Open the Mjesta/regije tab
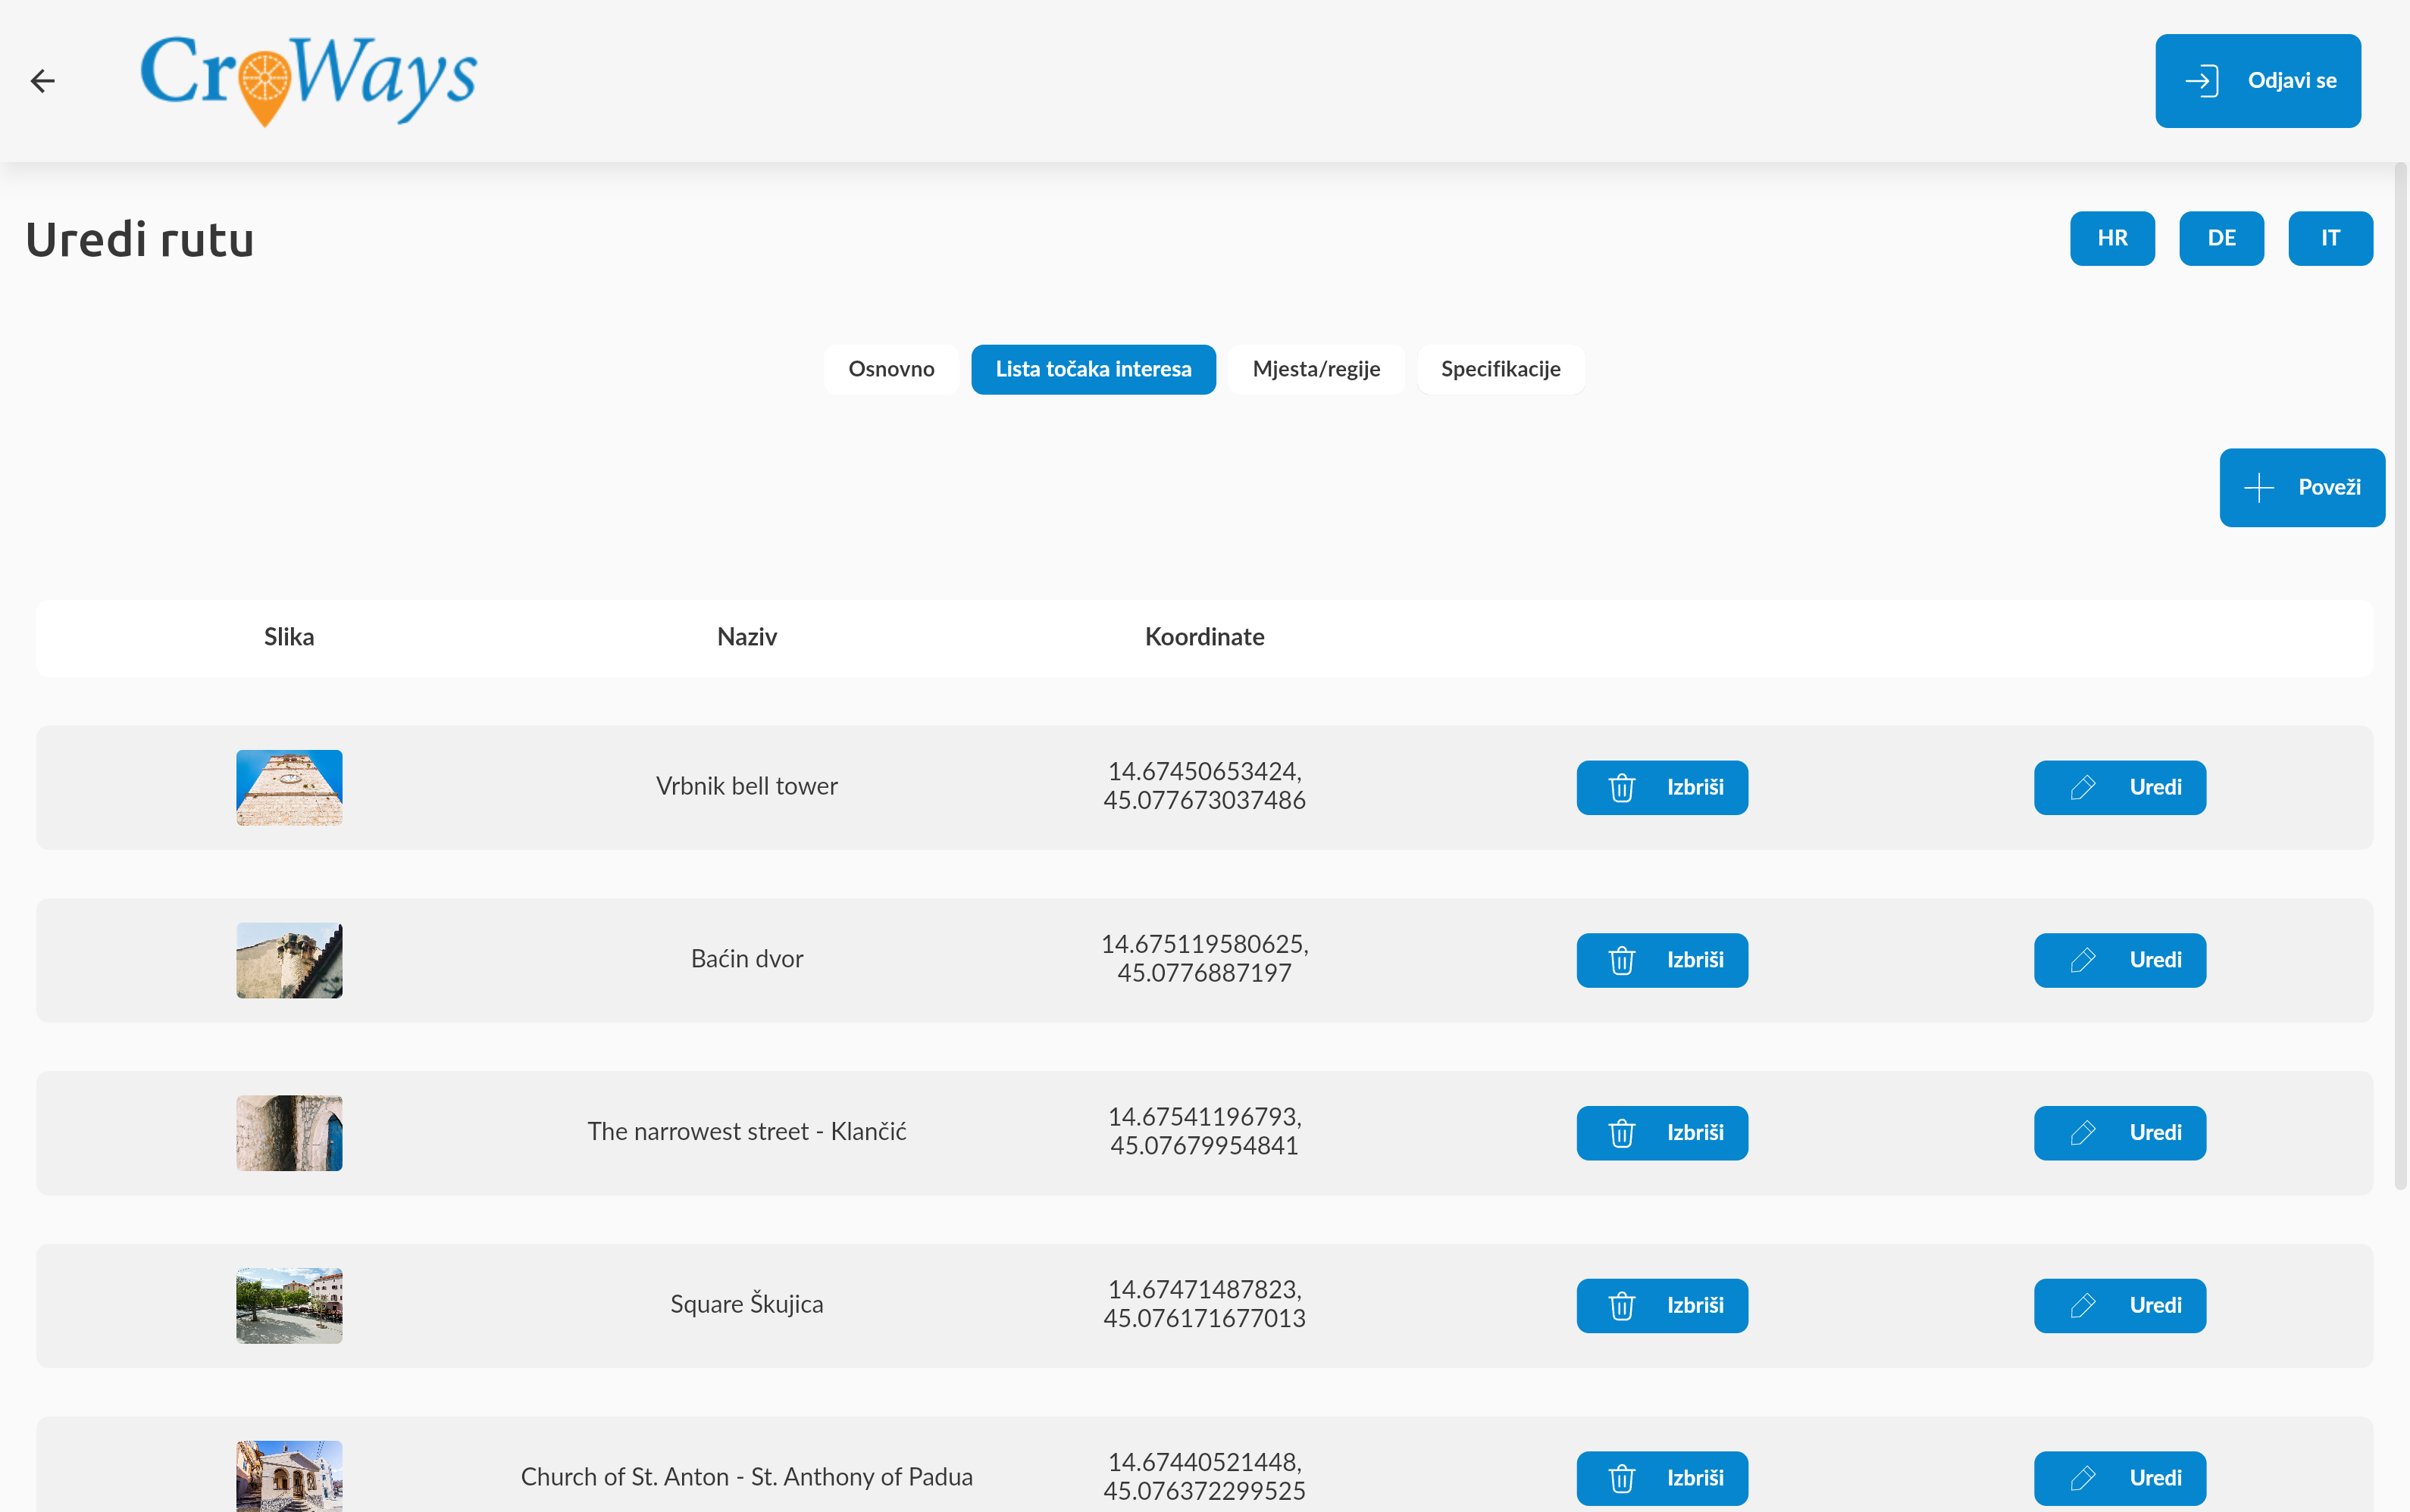2410x1512 pixels. click(1315, 370)
